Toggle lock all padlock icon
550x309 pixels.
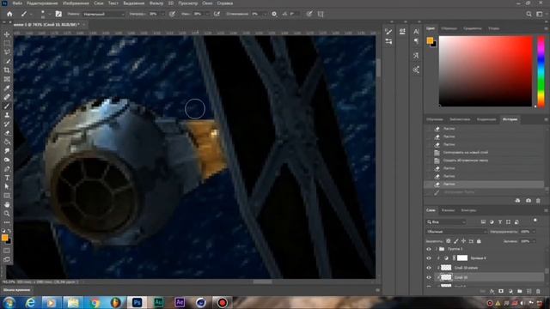pos(479,241)
